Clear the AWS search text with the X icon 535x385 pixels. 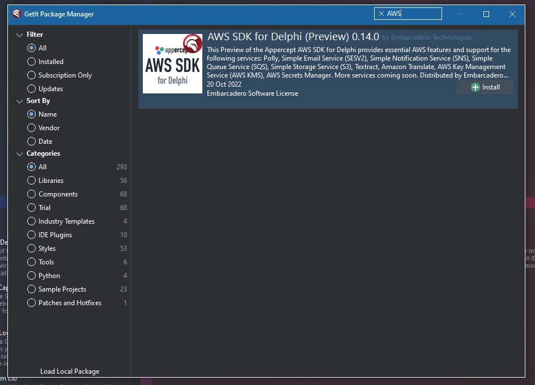click(381, 14)
